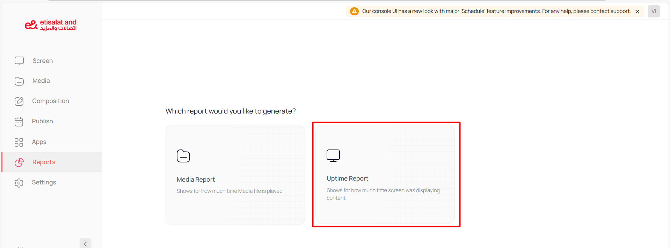The image size is (670, 248).
Task: Open the VI user avatar menu
Action: pos(654,11)
